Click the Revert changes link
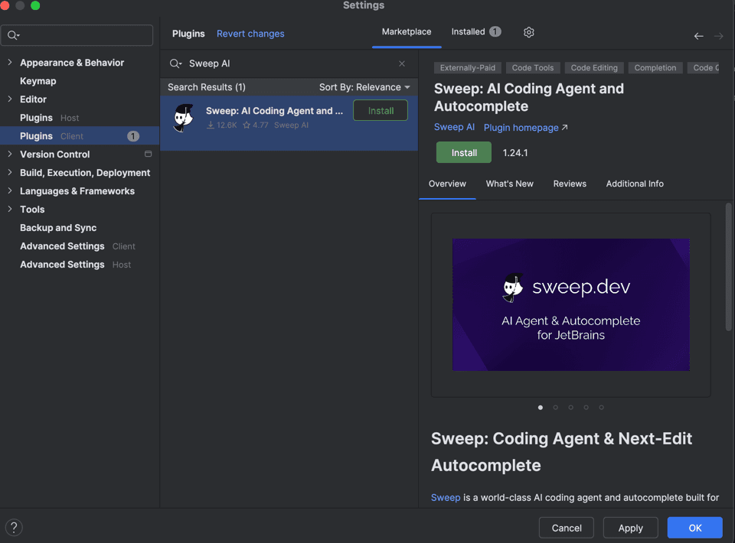Image resolution: width=735 pixels, height=543 pixels. (x=250, y=34)
